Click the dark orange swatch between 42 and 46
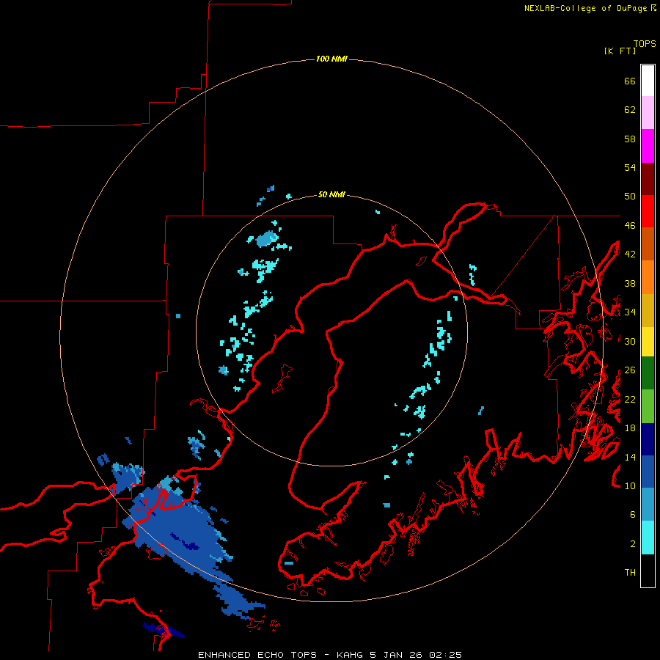 pyautogui.click(x=648, y=243)
